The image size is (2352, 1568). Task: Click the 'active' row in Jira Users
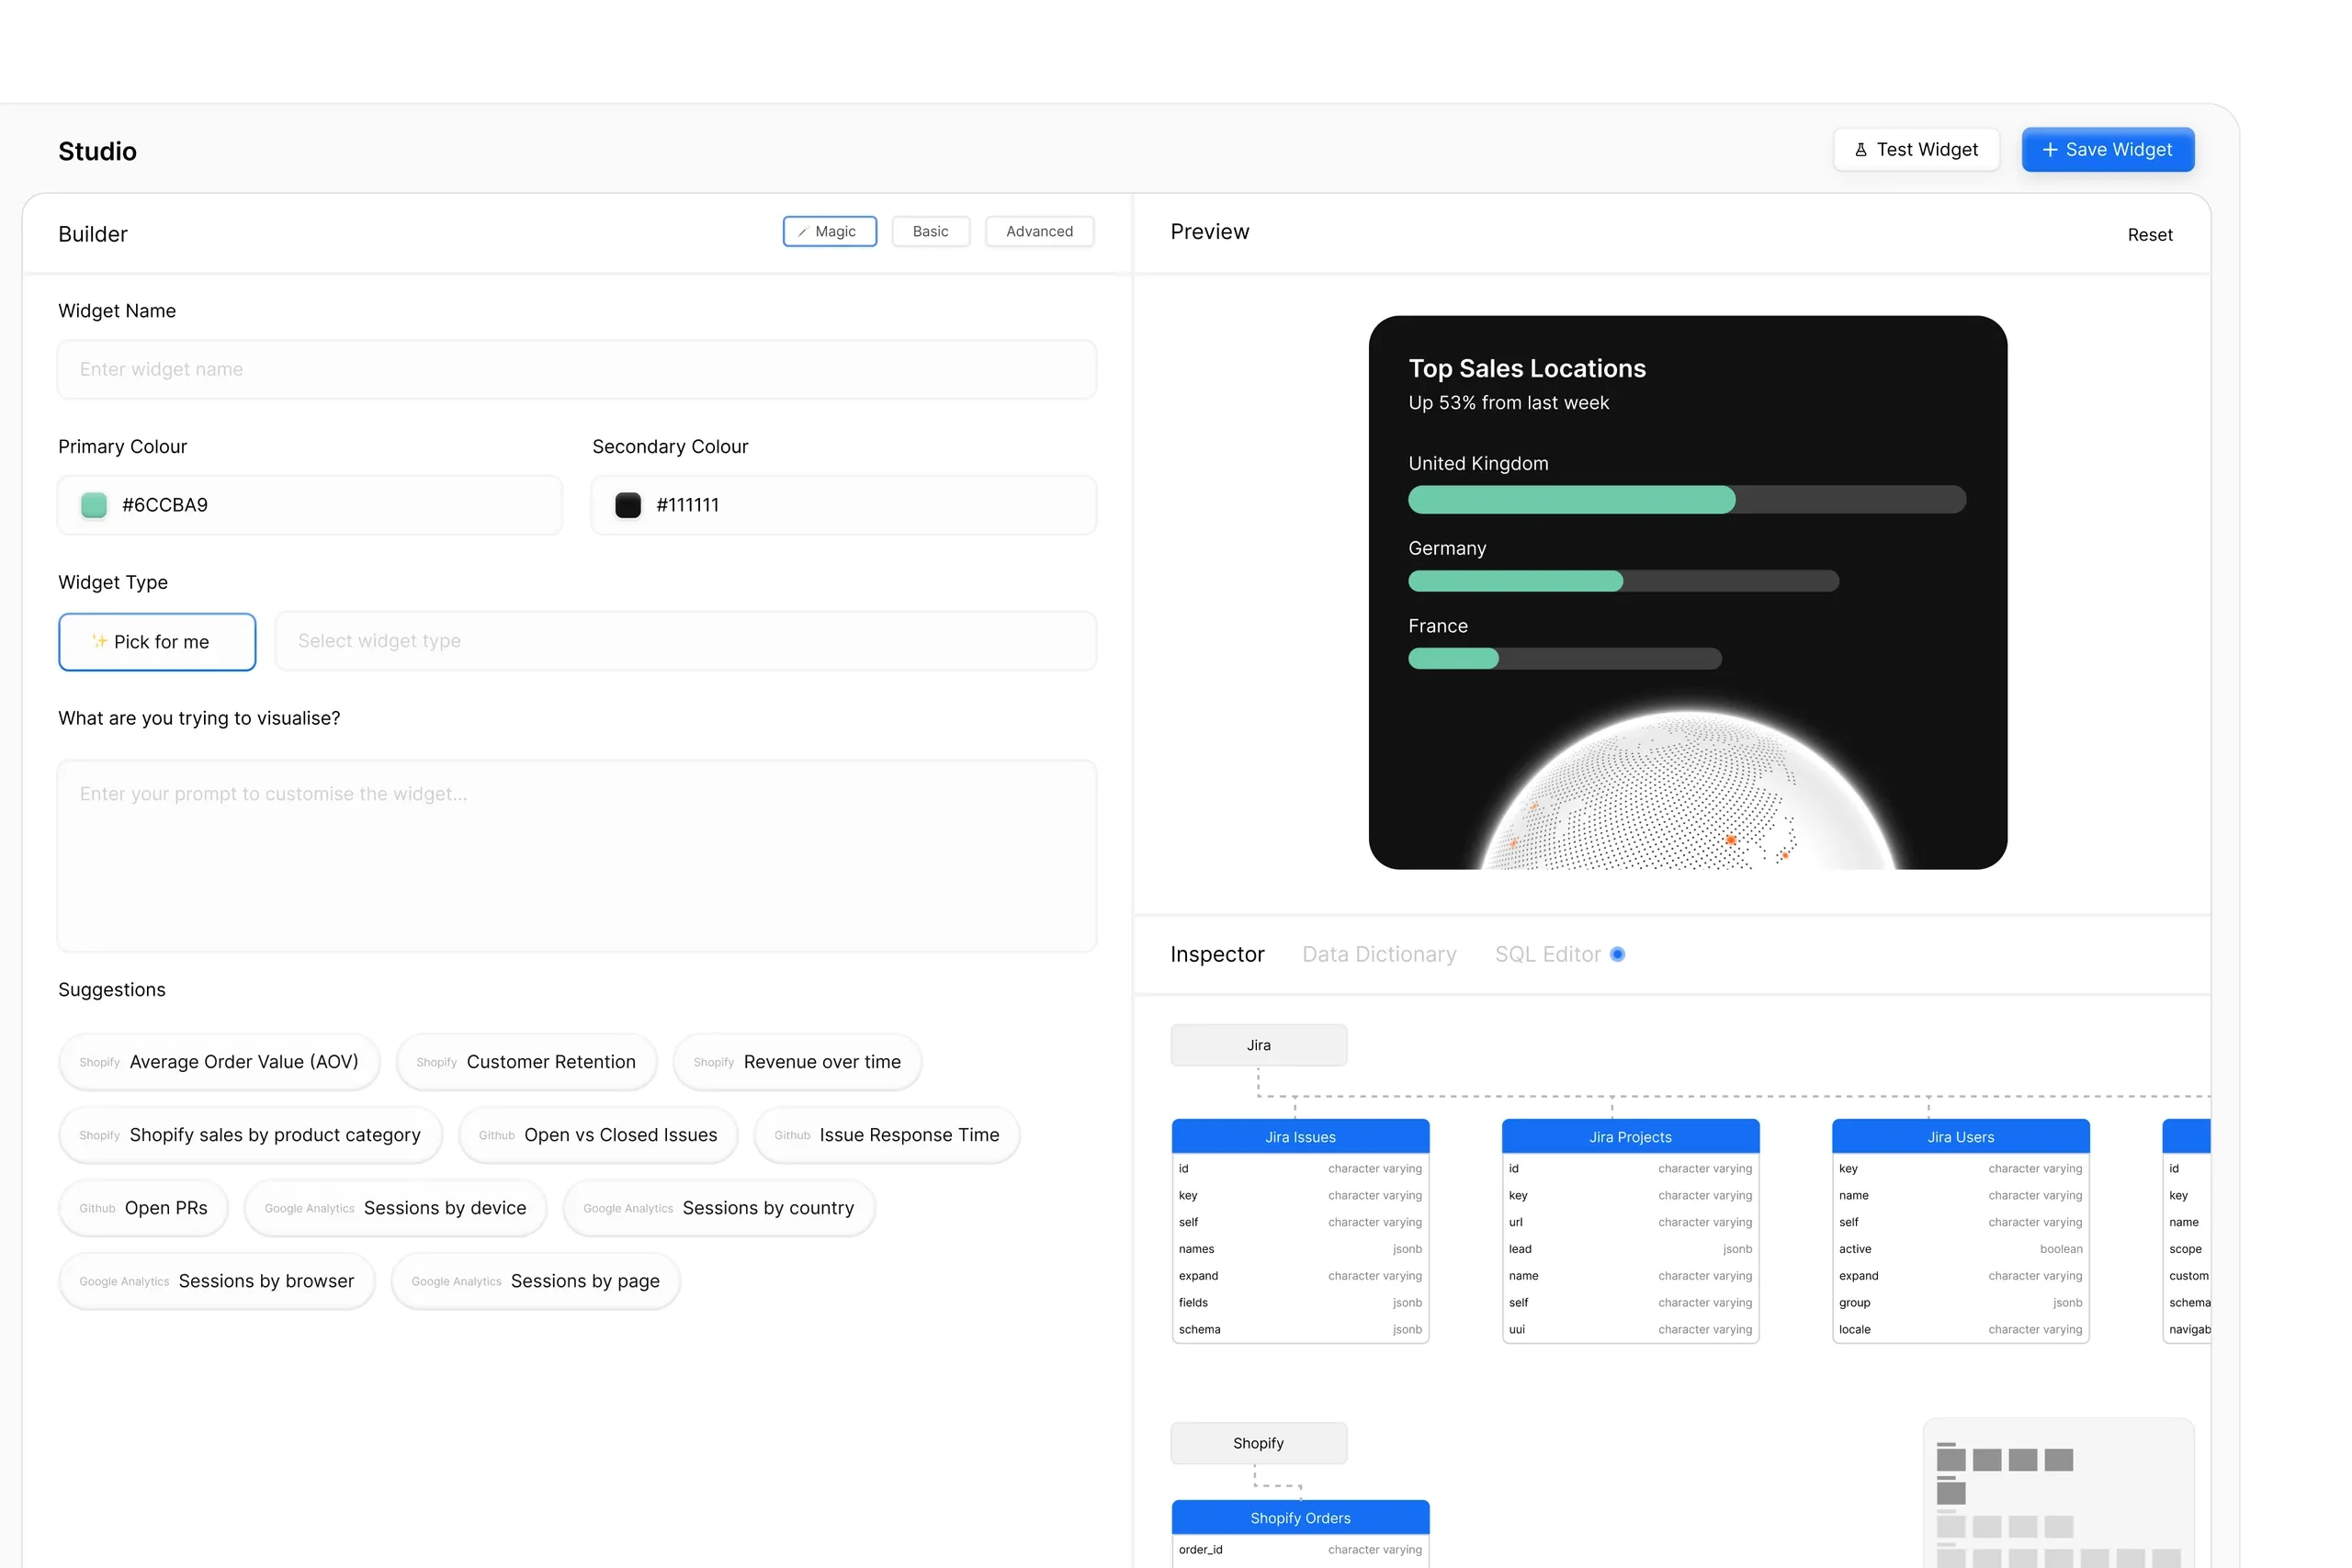(x=1960, y=1249)
